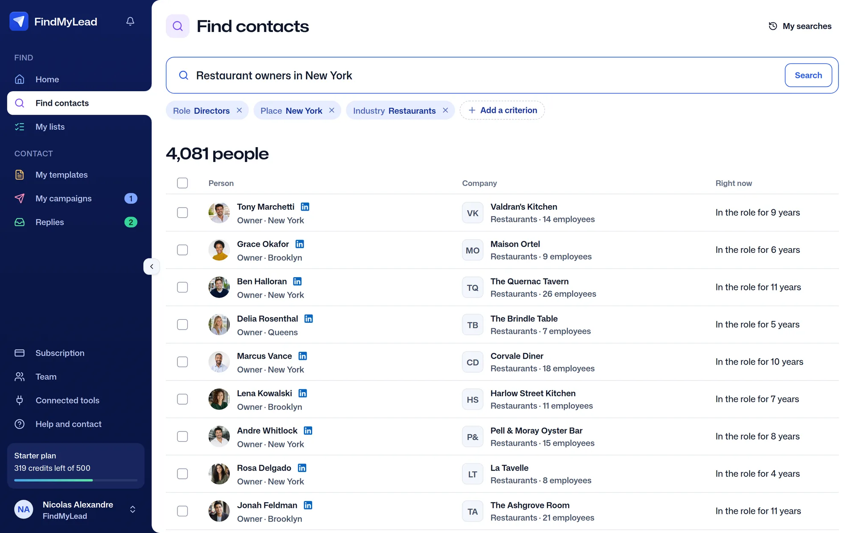
Task: Open Rosa Delgado's LinkedIn icon
Action: [302, 468]
